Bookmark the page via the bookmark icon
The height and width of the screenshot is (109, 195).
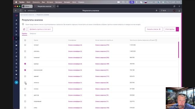point(157,11)
